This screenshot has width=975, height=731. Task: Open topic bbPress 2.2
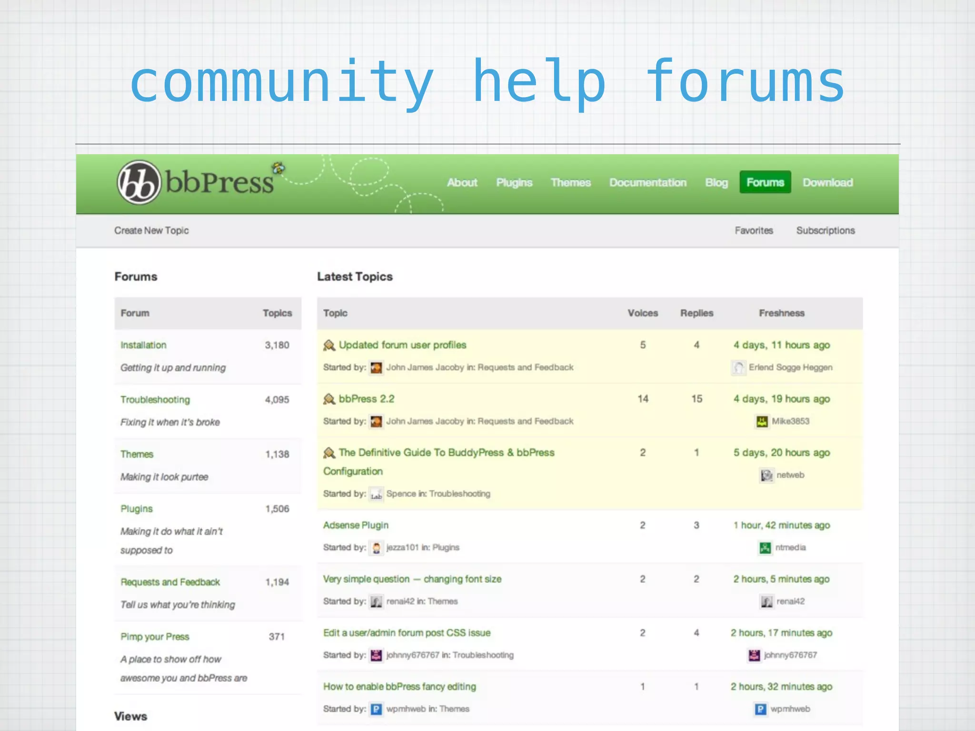coord(367,399)
